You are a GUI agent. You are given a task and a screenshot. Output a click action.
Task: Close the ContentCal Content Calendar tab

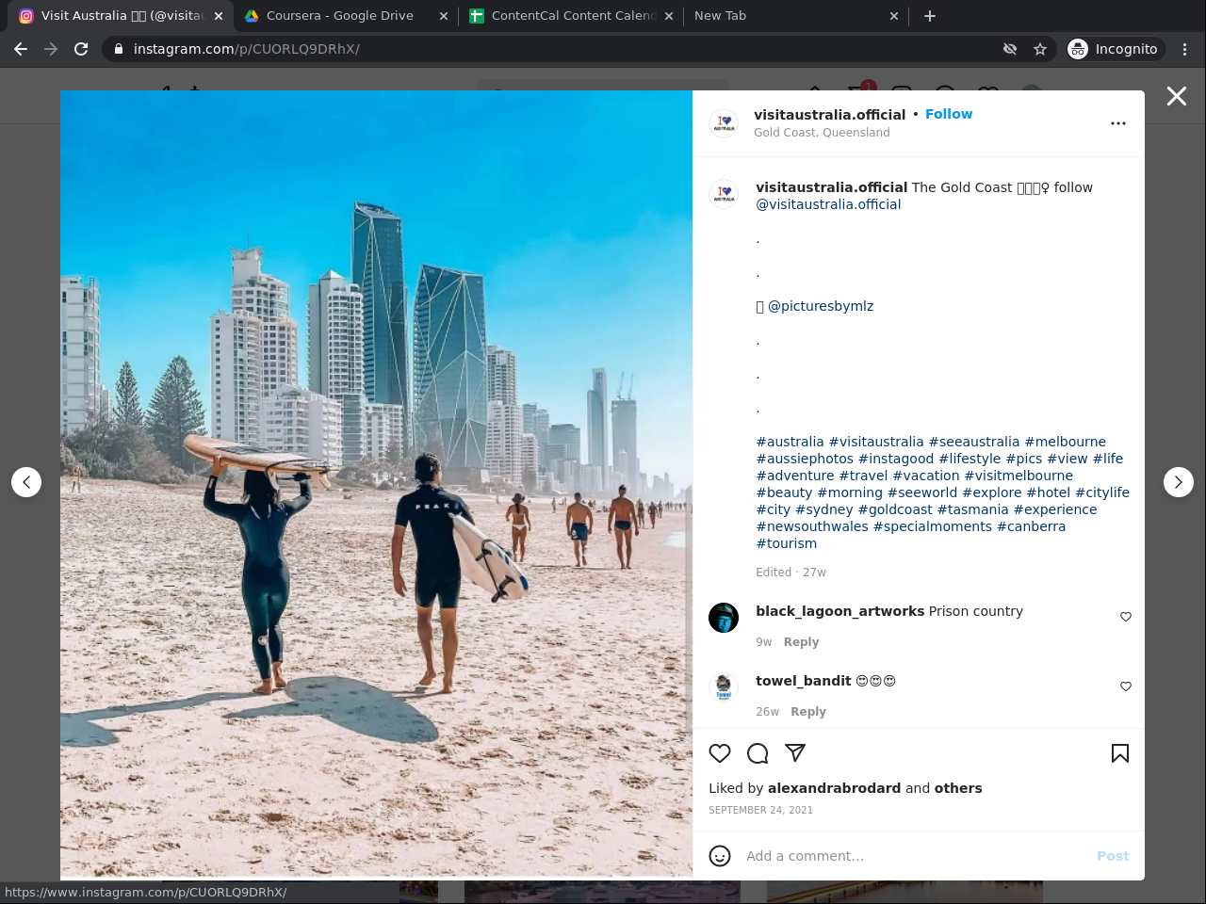pos(669,16)
